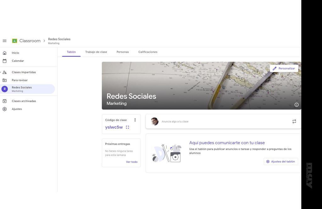Open Ajustes gear in the sidebar
This screenshot has height=209, width=322.
[17, 109]
